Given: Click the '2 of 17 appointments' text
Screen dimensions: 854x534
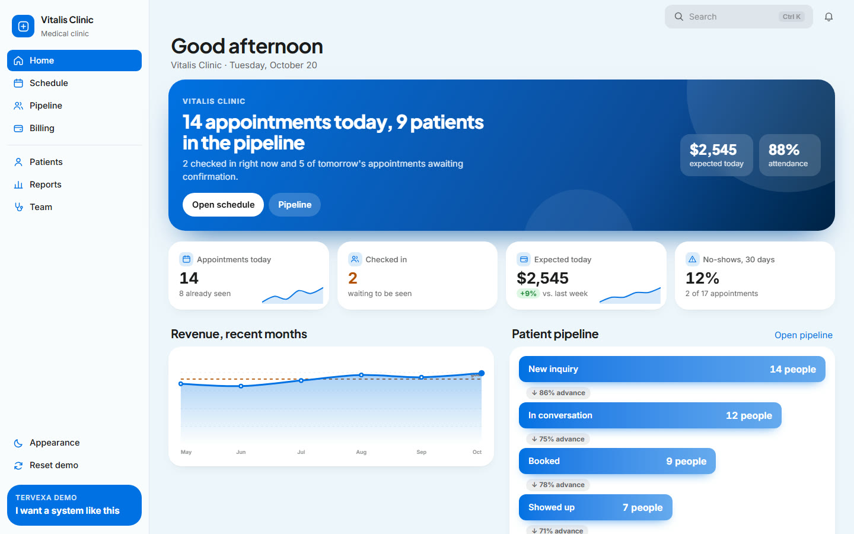Looking at the screenshot, I should 722,294.
